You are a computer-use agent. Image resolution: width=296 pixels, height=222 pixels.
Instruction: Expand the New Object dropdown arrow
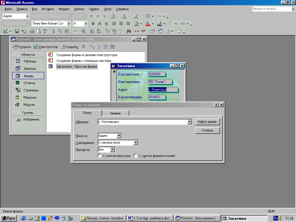point(172,31)
